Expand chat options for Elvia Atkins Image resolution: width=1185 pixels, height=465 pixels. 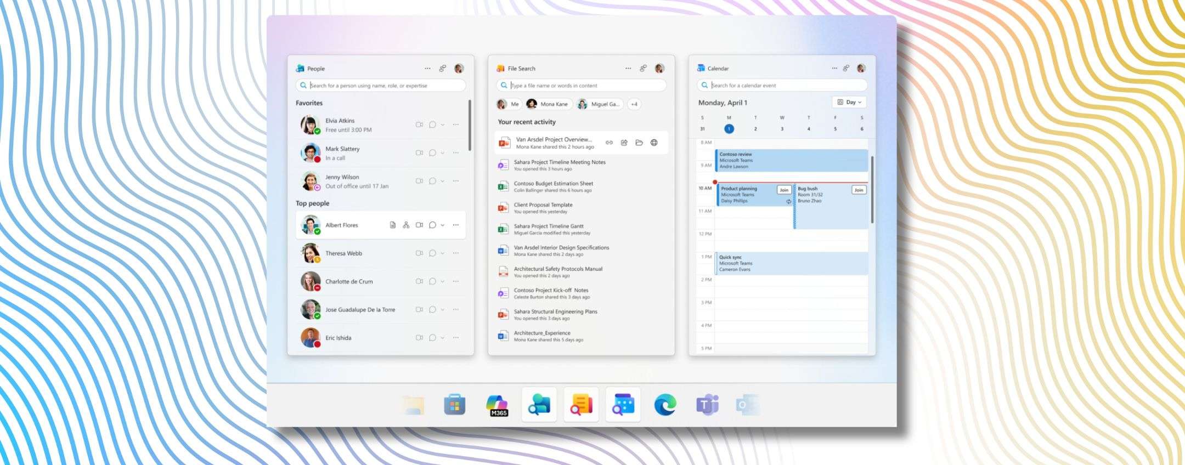pyautogui.click(x=443, y=125)
